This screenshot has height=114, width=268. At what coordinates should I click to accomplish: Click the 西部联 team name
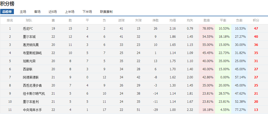click(28, 69)
